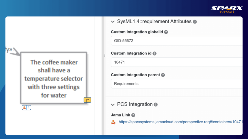Viewport: 248px width, 139px height.
Task: Open help icon beside Custom Integration parent
Action: (163, 75)
